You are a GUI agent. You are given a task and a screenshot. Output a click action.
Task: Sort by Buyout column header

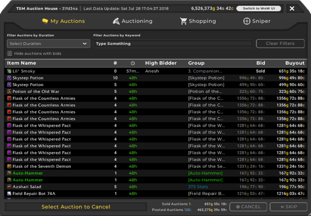(x=295, y=63)
